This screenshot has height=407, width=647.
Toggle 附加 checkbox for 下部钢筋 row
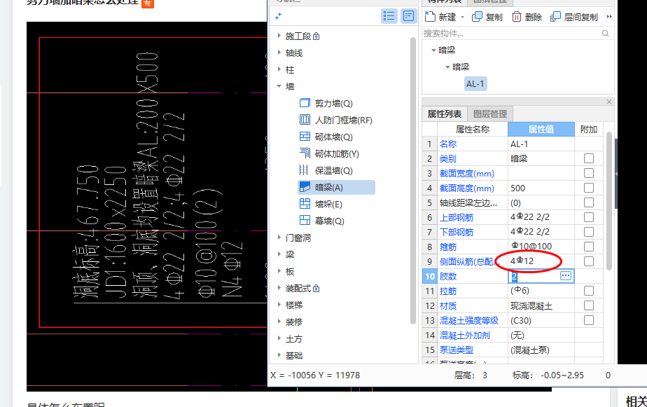point(589,232)
